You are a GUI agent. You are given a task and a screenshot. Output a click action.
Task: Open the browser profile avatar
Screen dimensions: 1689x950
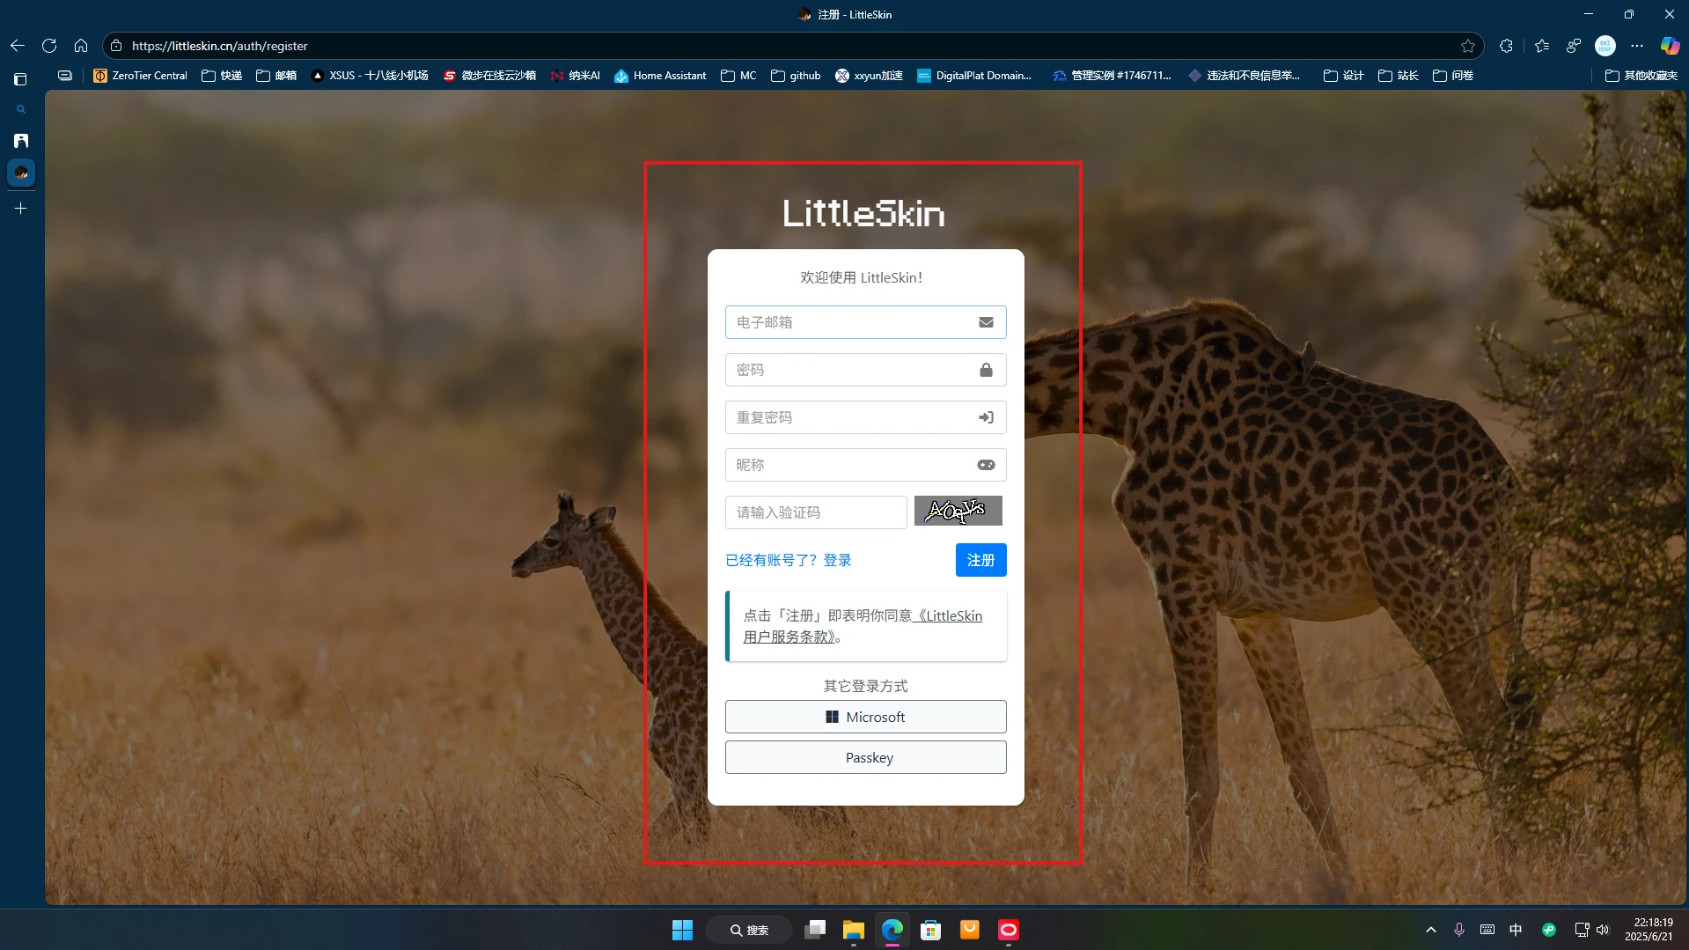[1605, 46]
